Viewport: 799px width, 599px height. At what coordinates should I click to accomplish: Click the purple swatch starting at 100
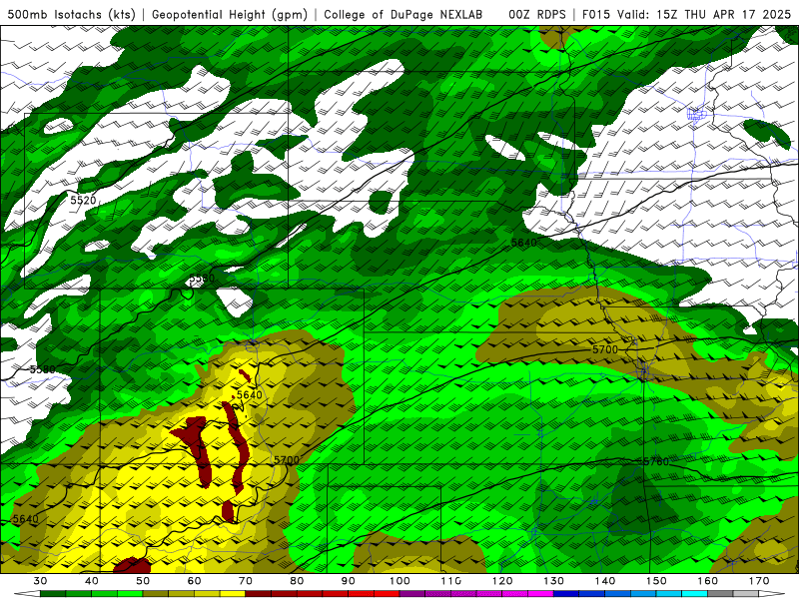coord(412,594)
